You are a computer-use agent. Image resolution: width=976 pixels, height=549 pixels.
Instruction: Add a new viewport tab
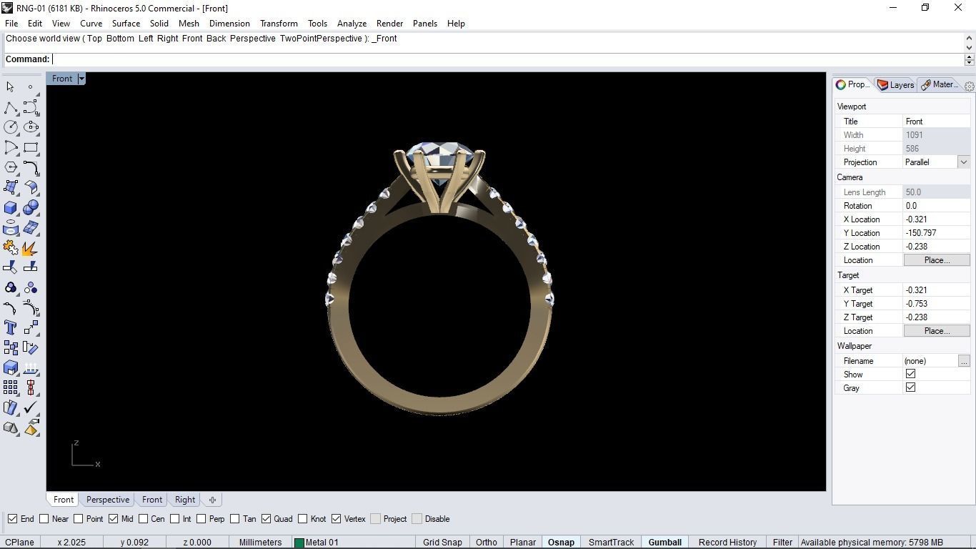tap(212, 500)
